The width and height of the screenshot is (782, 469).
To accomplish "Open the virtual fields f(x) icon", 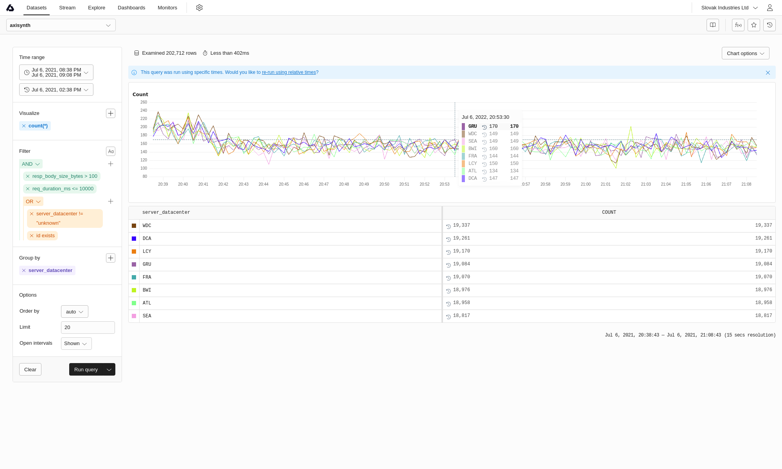I will point(738,25).
